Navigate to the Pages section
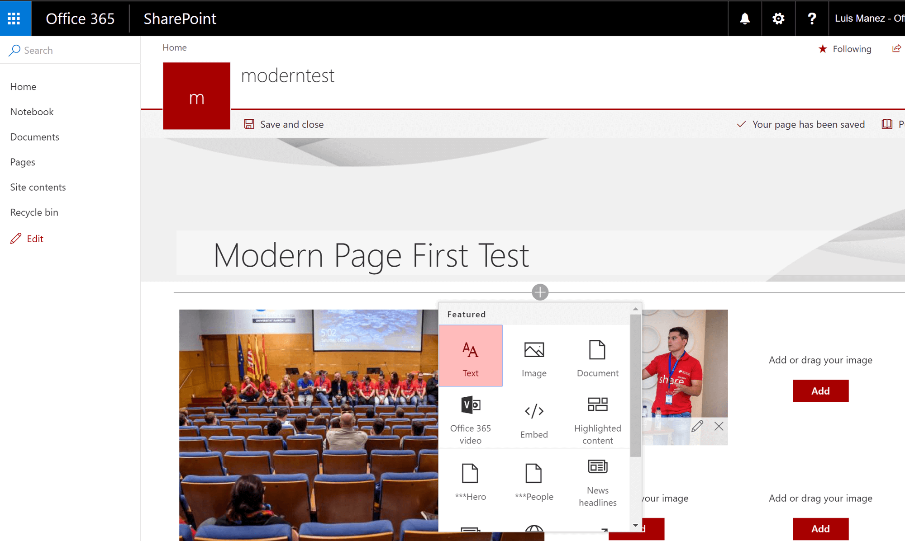 [22, 162]
